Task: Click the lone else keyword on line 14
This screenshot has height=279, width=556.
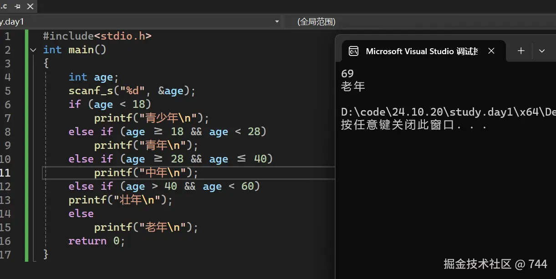Action: point(81,213)
